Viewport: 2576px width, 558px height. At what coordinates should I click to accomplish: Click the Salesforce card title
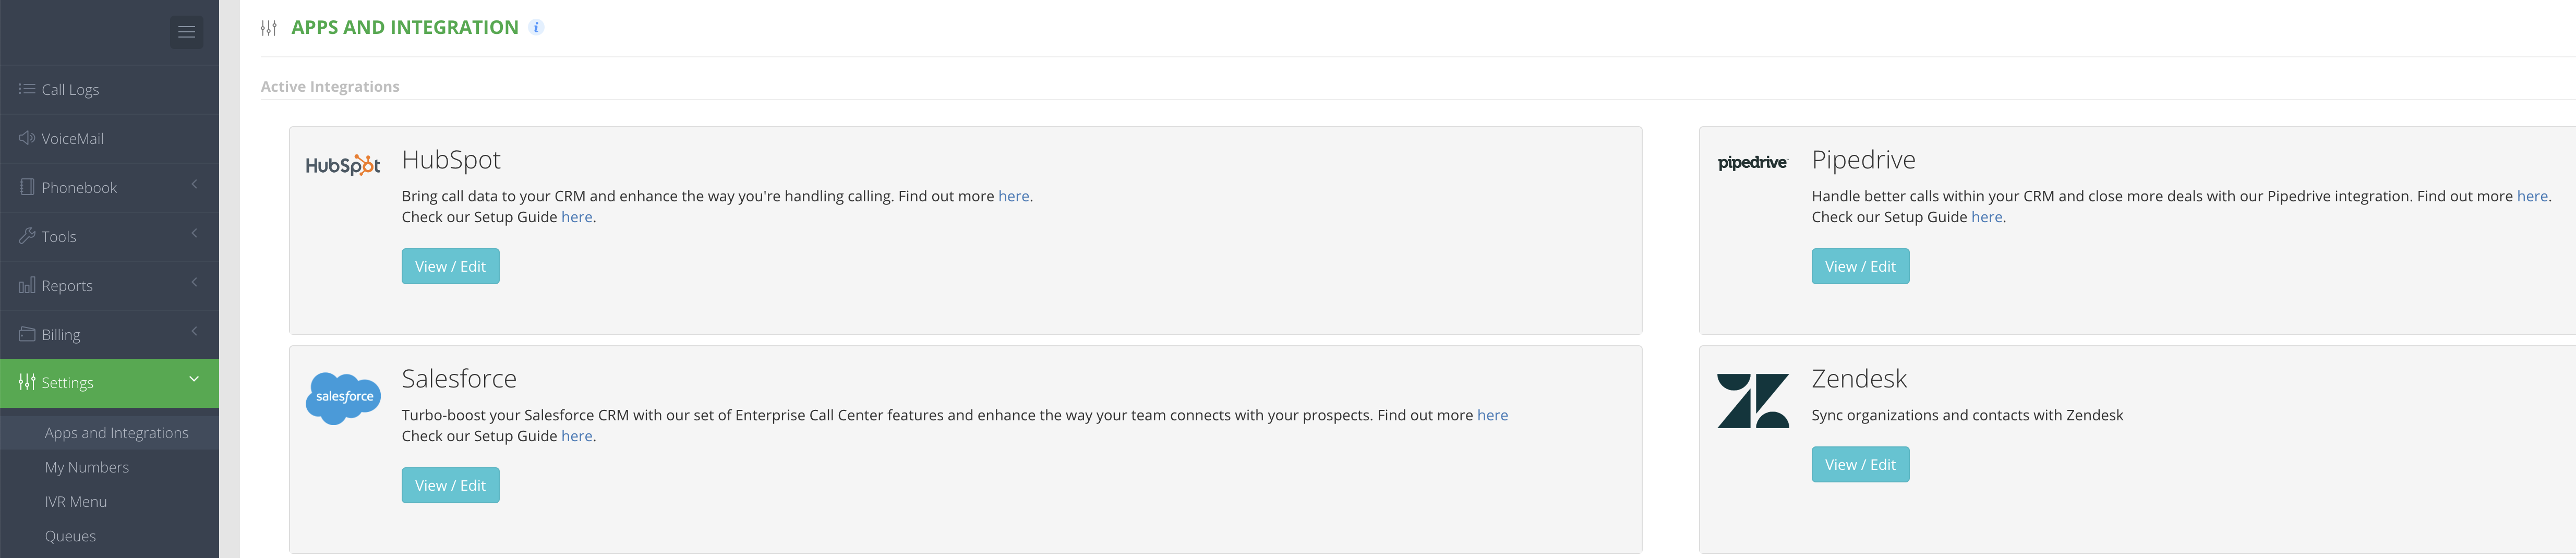click(459, 379)
